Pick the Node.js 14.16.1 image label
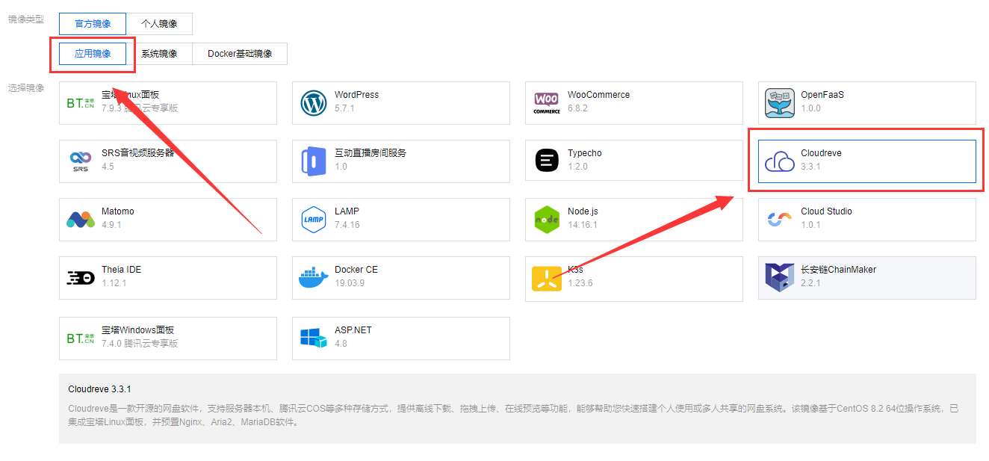Image resolution: width=989 pixels, height=461 pixels. [x=583, y=218]
